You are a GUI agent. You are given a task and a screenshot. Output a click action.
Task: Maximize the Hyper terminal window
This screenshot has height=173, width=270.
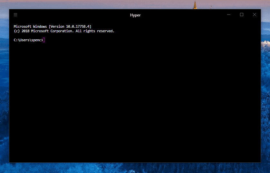click(x=242, y=14)
